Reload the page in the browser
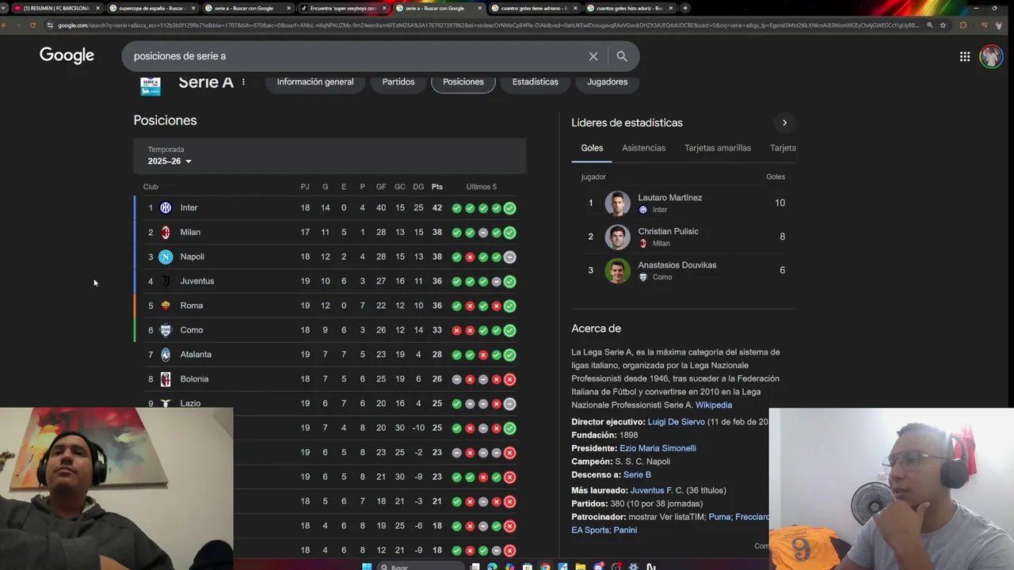 point(32,25)
